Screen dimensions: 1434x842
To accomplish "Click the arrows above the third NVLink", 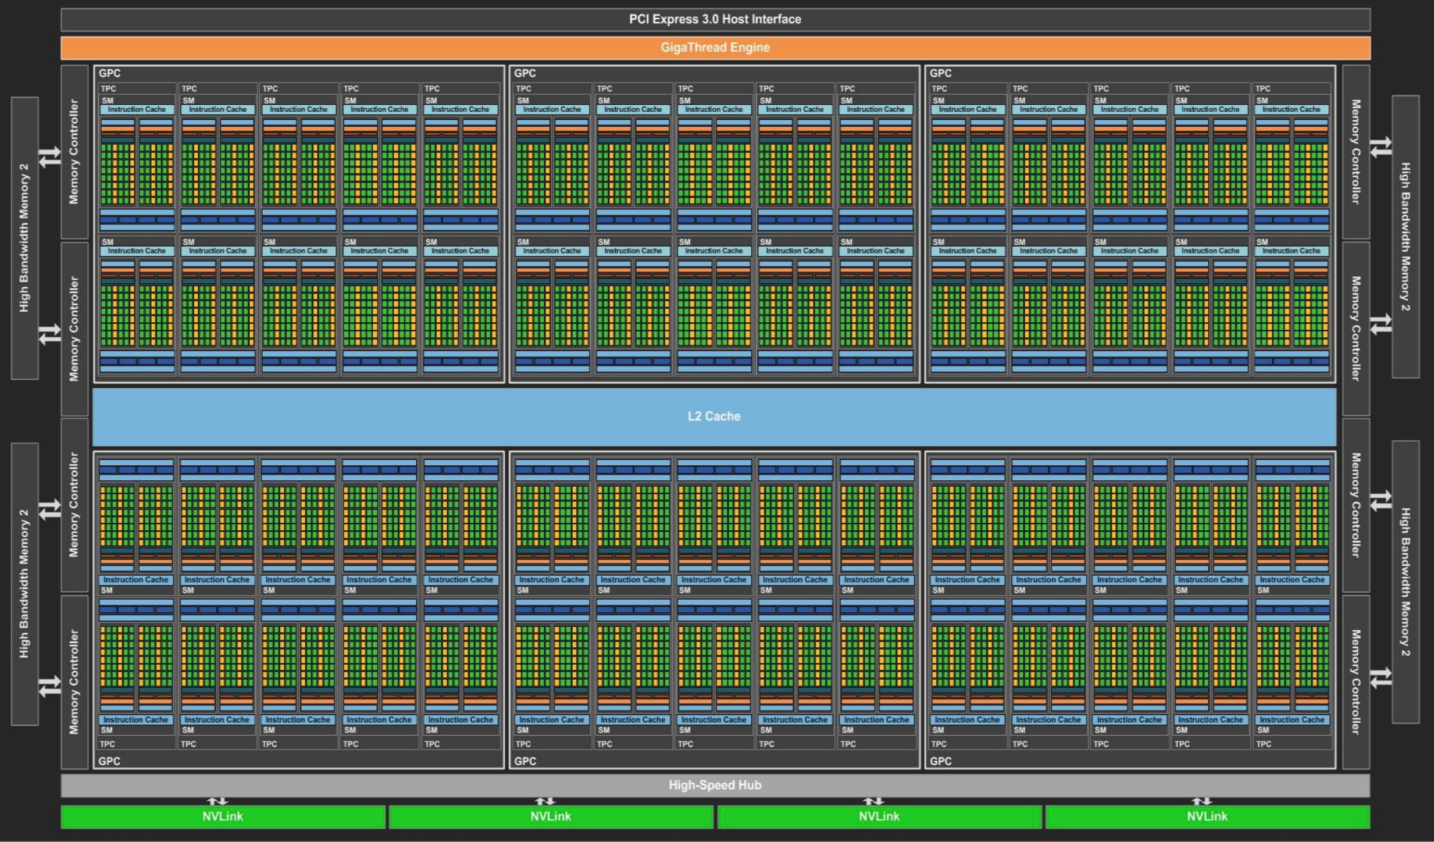I will coord(873,801).
